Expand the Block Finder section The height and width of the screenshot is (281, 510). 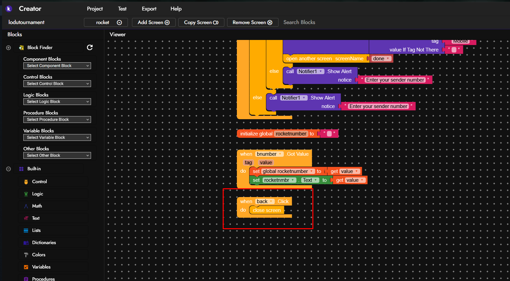tap(8, 48)
